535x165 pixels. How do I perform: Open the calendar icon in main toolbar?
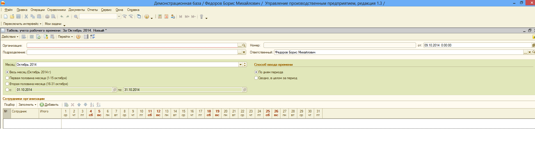click(166, 17)
